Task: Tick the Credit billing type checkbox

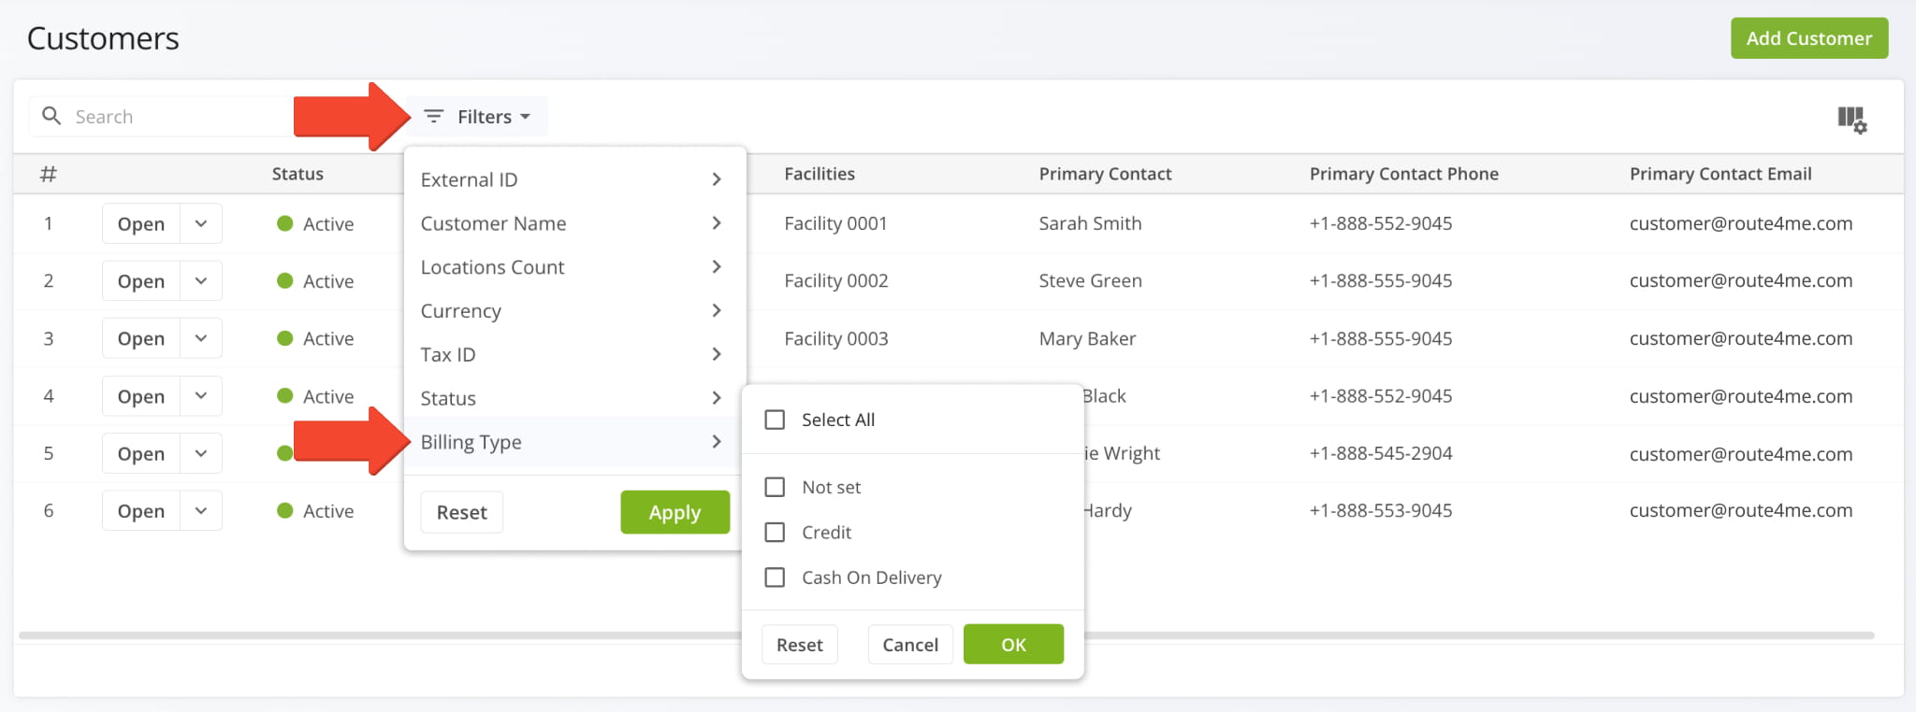Action: (775, 533)
